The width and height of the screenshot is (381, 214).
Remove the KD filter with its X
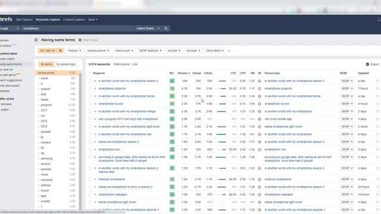click(x=61, y=51)
